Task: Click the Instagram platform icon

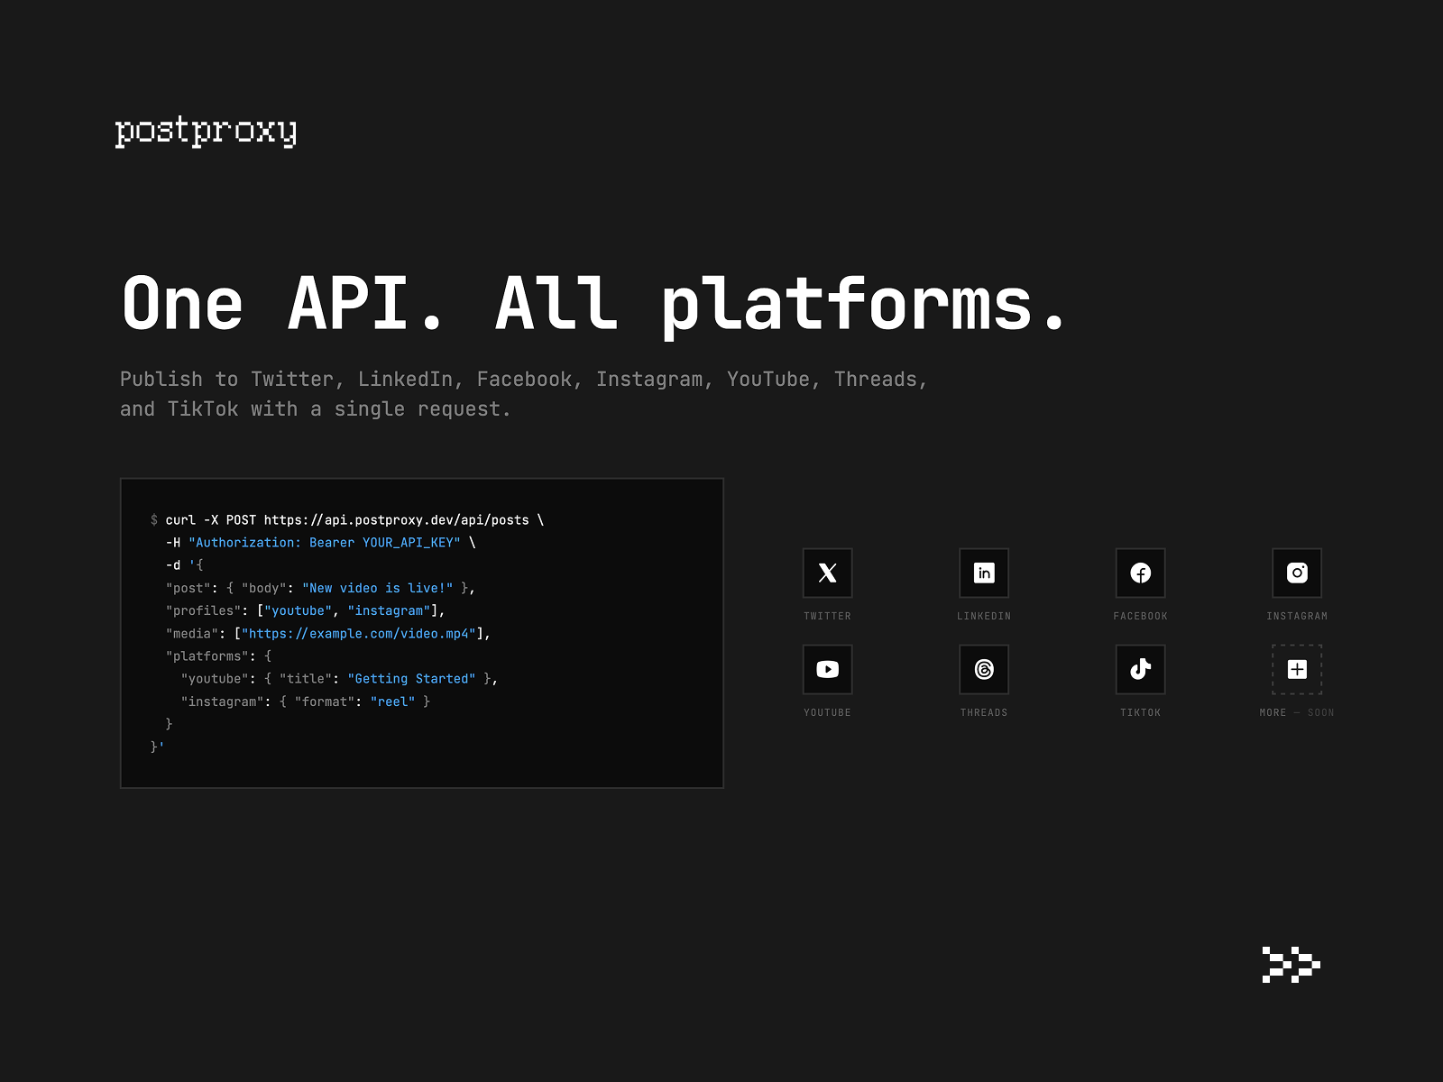Action: 1297,573
